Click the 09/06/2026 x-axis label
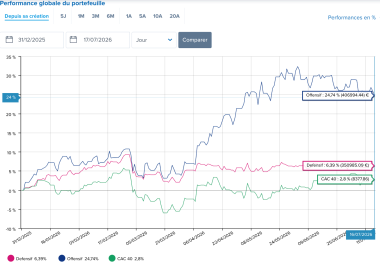The image size is (380, 264). tap(308, 238)
